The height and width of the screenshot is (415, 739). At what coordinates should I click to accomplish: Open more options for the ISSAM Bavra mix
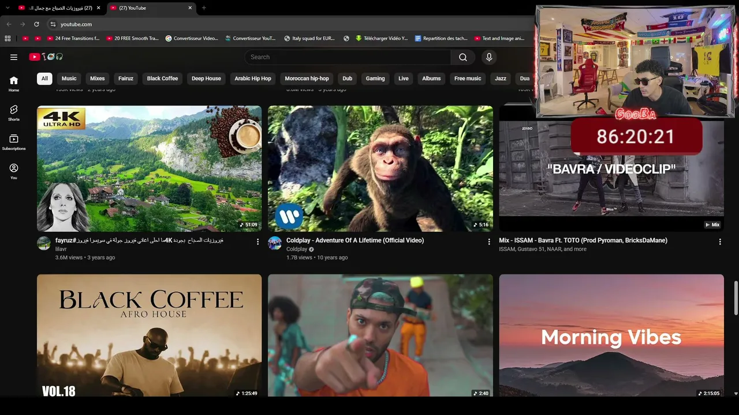pyautogui.click(x=720, y=242)
